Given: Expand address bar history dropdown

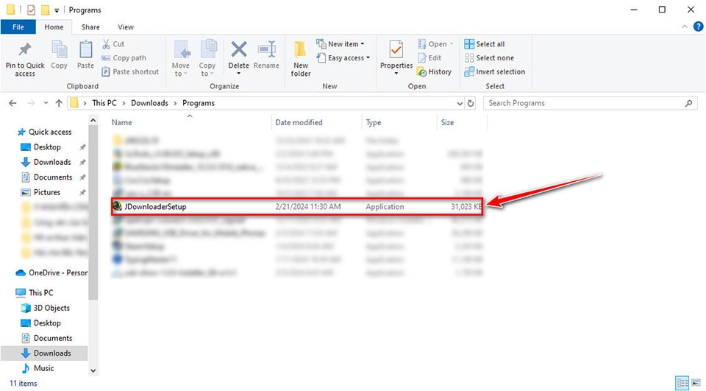Looking at the screenshot, I should pyautogui.click(x=460, y=103).
